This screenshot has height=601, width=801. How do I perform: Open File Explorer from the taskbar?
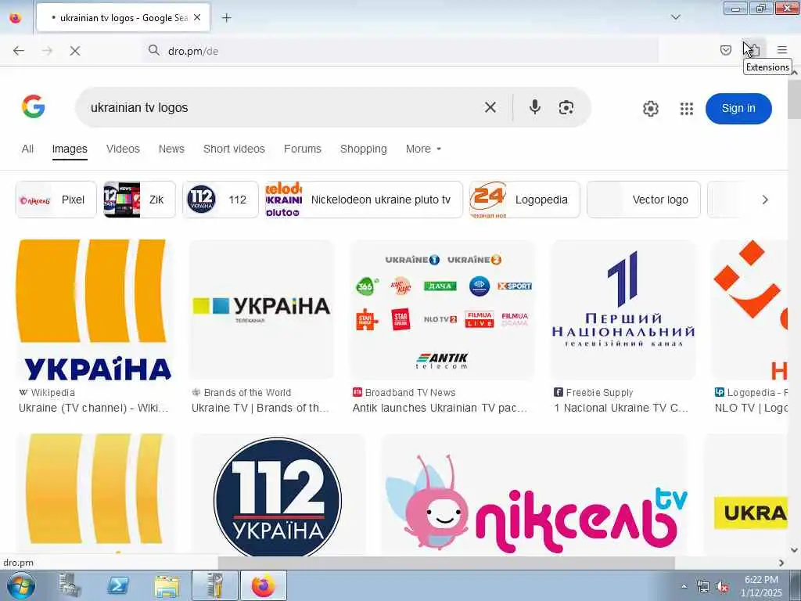point(167,585)
